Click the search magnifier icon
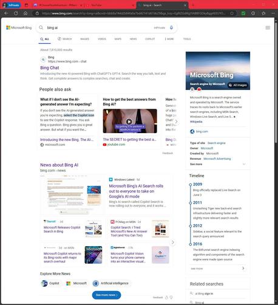Screen dimensions: 278x305 (41, 27)
